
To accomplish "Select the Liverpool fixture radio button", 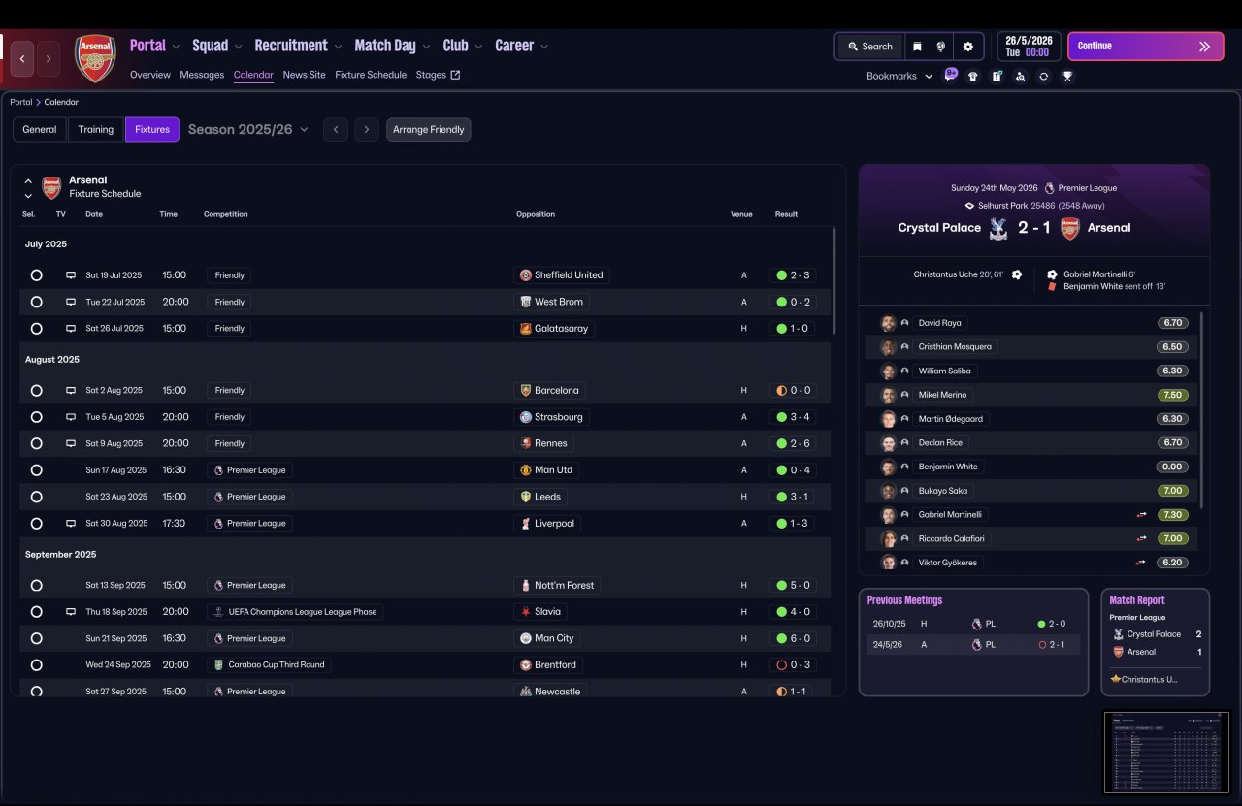I will click(x=36, y=524).
